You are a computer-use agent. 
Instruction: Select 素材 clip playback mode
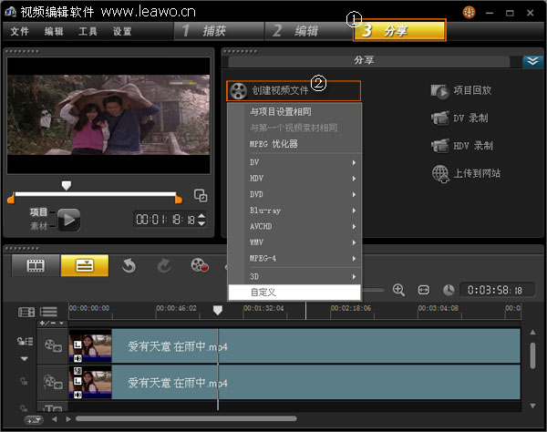coord(38,226)
